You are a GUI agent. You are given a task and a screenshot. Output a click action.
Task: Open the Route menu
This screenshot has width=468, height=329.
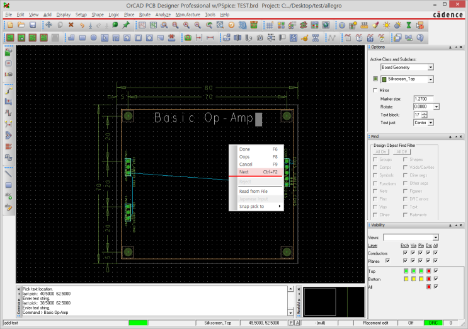tap(145, 14)
